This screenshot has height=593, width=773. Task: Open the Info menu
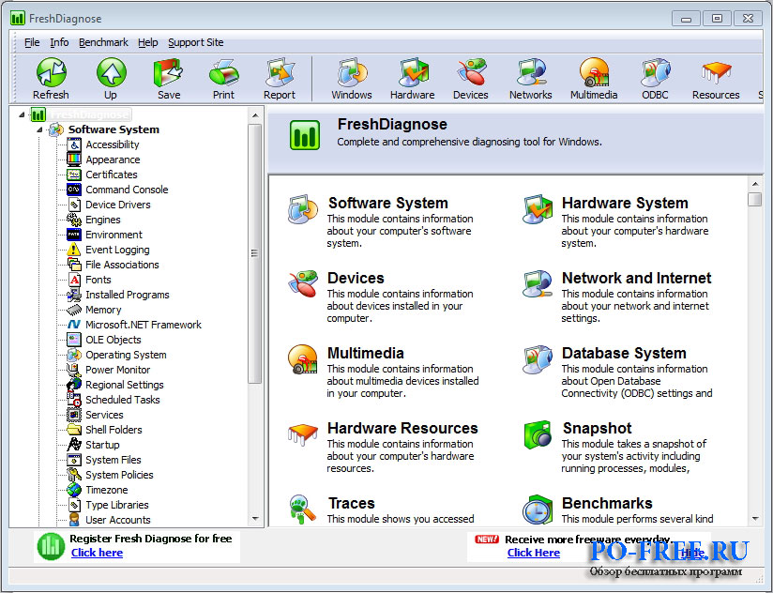coord(59,43)
